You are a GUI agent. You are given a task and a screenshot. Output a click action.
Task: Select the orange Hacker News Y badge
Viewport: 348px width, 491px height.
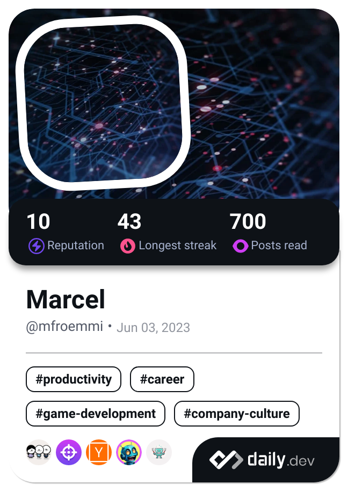click(x=98, y=452)
